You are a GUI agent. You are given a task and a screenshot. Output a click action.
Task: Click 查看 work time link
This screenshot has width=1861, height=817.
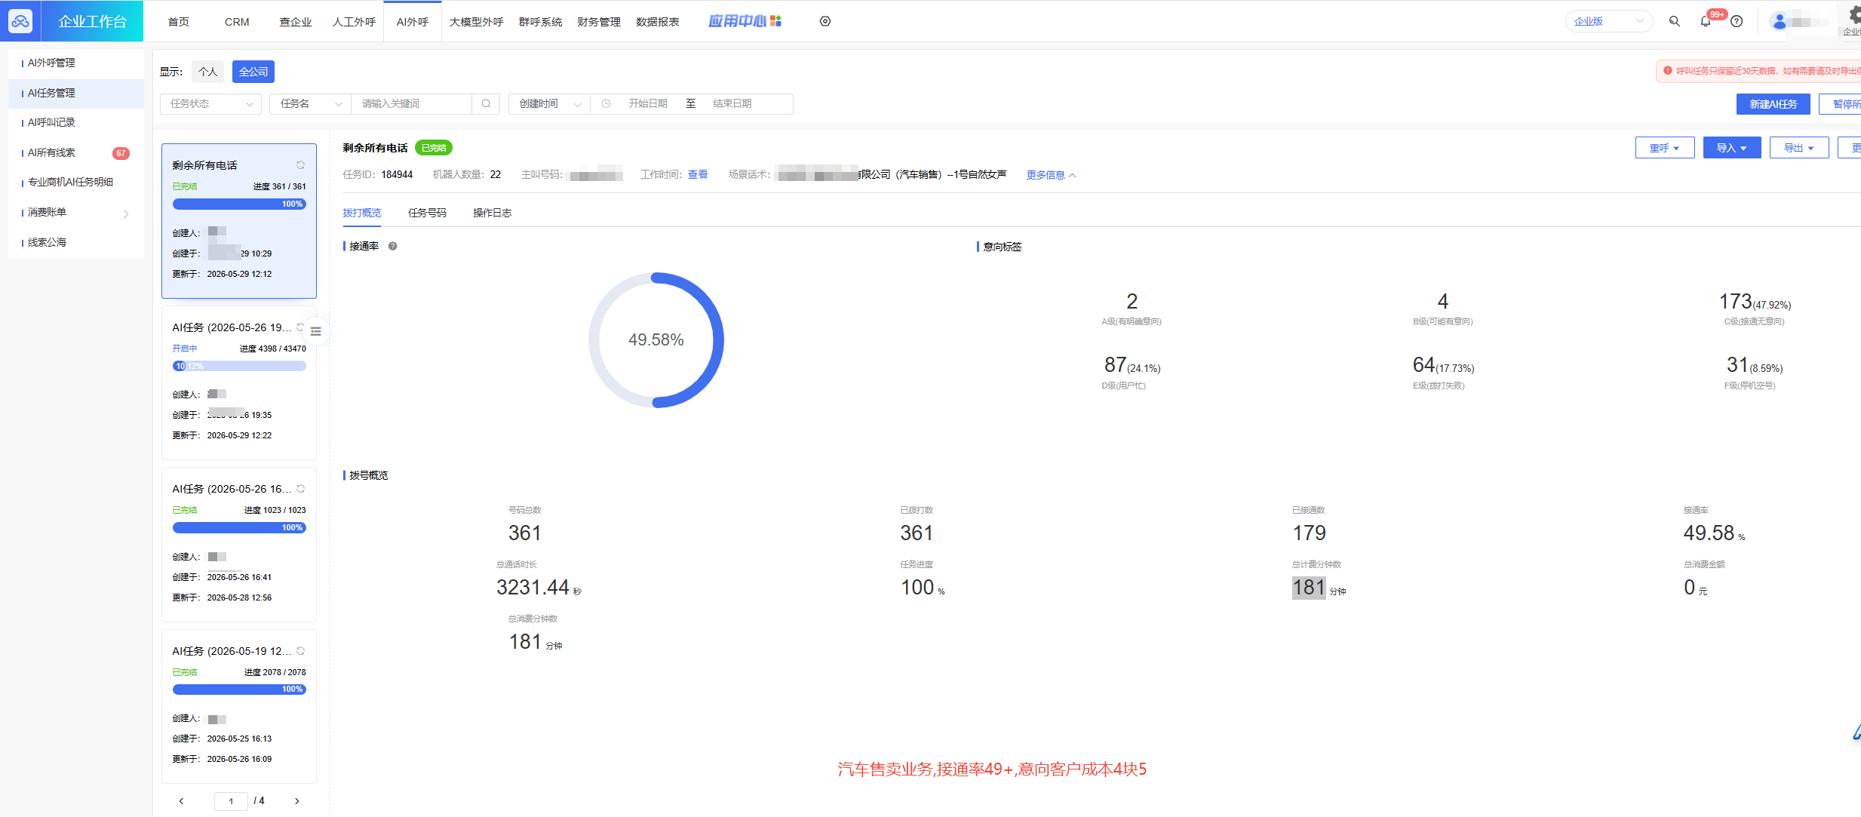(x=698, y=174)
